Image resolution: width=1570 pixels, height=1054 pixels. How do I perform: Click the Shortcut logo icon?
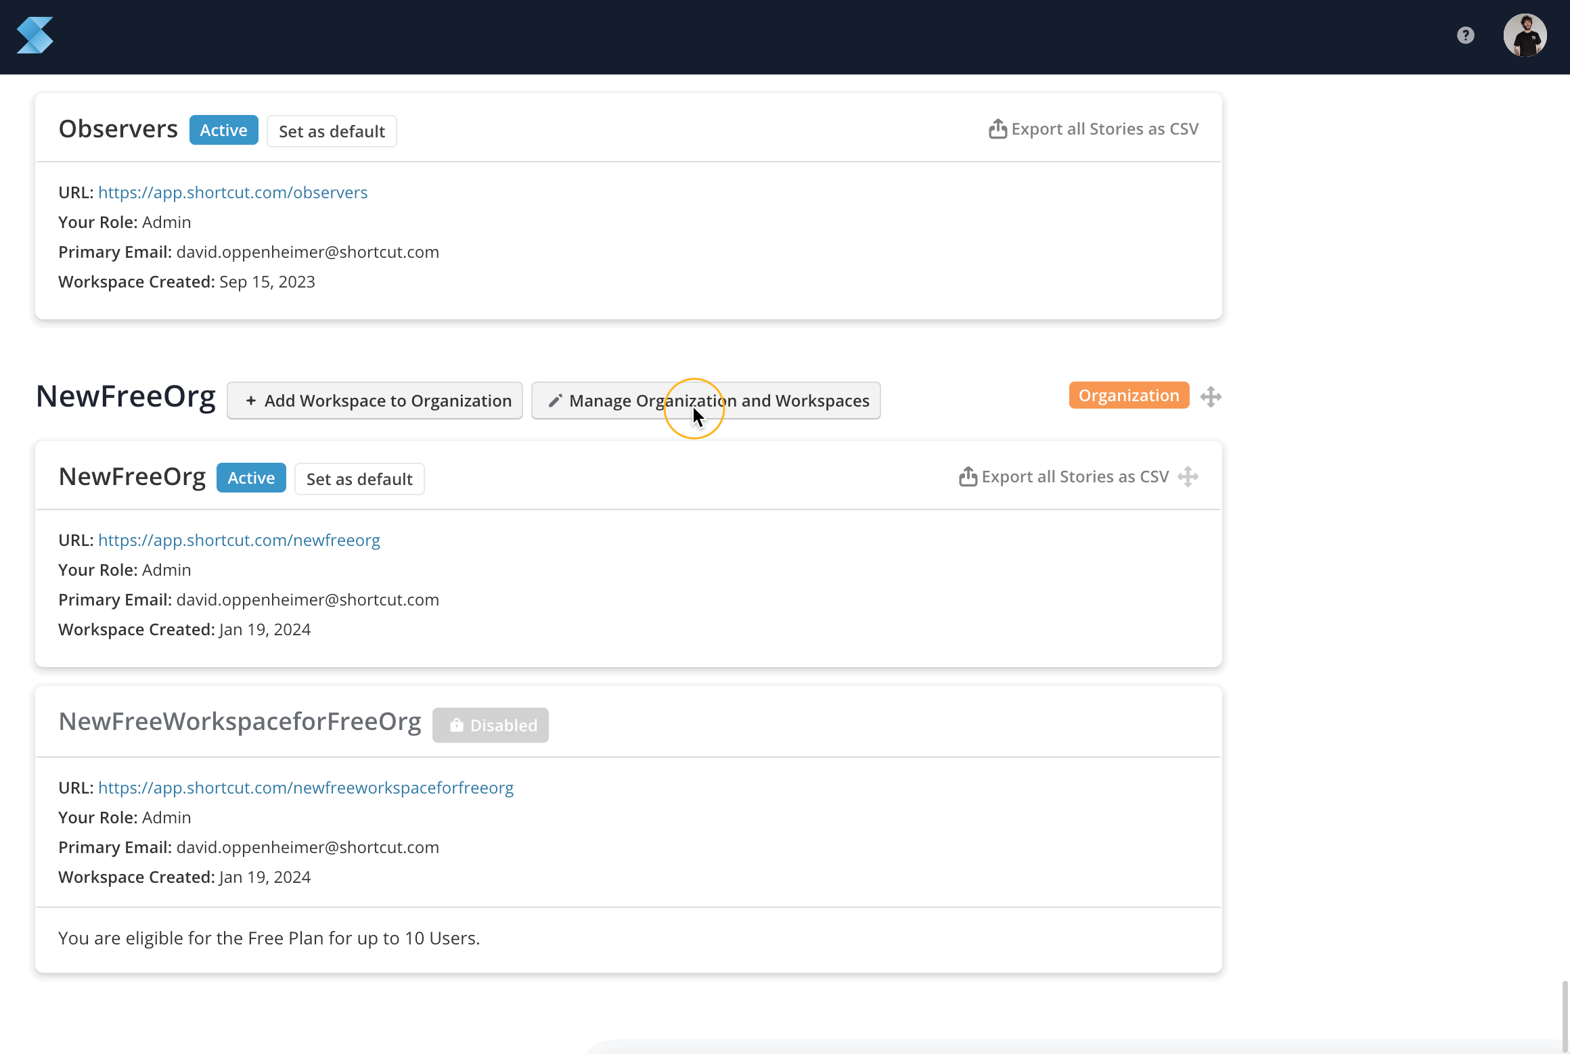[35, 35]
